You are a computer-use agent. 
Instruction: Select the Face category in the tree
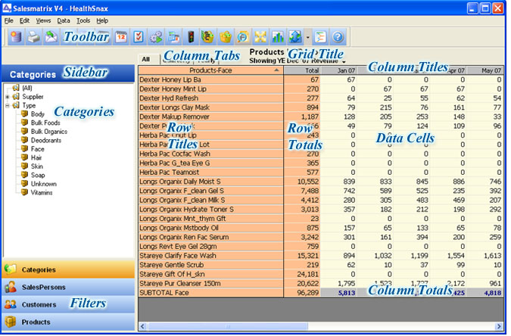(38, 149)
